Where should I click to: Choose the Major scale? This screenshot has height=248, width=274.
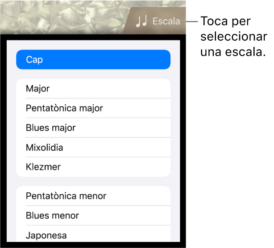pyautogui.click(x=93, y=89)
